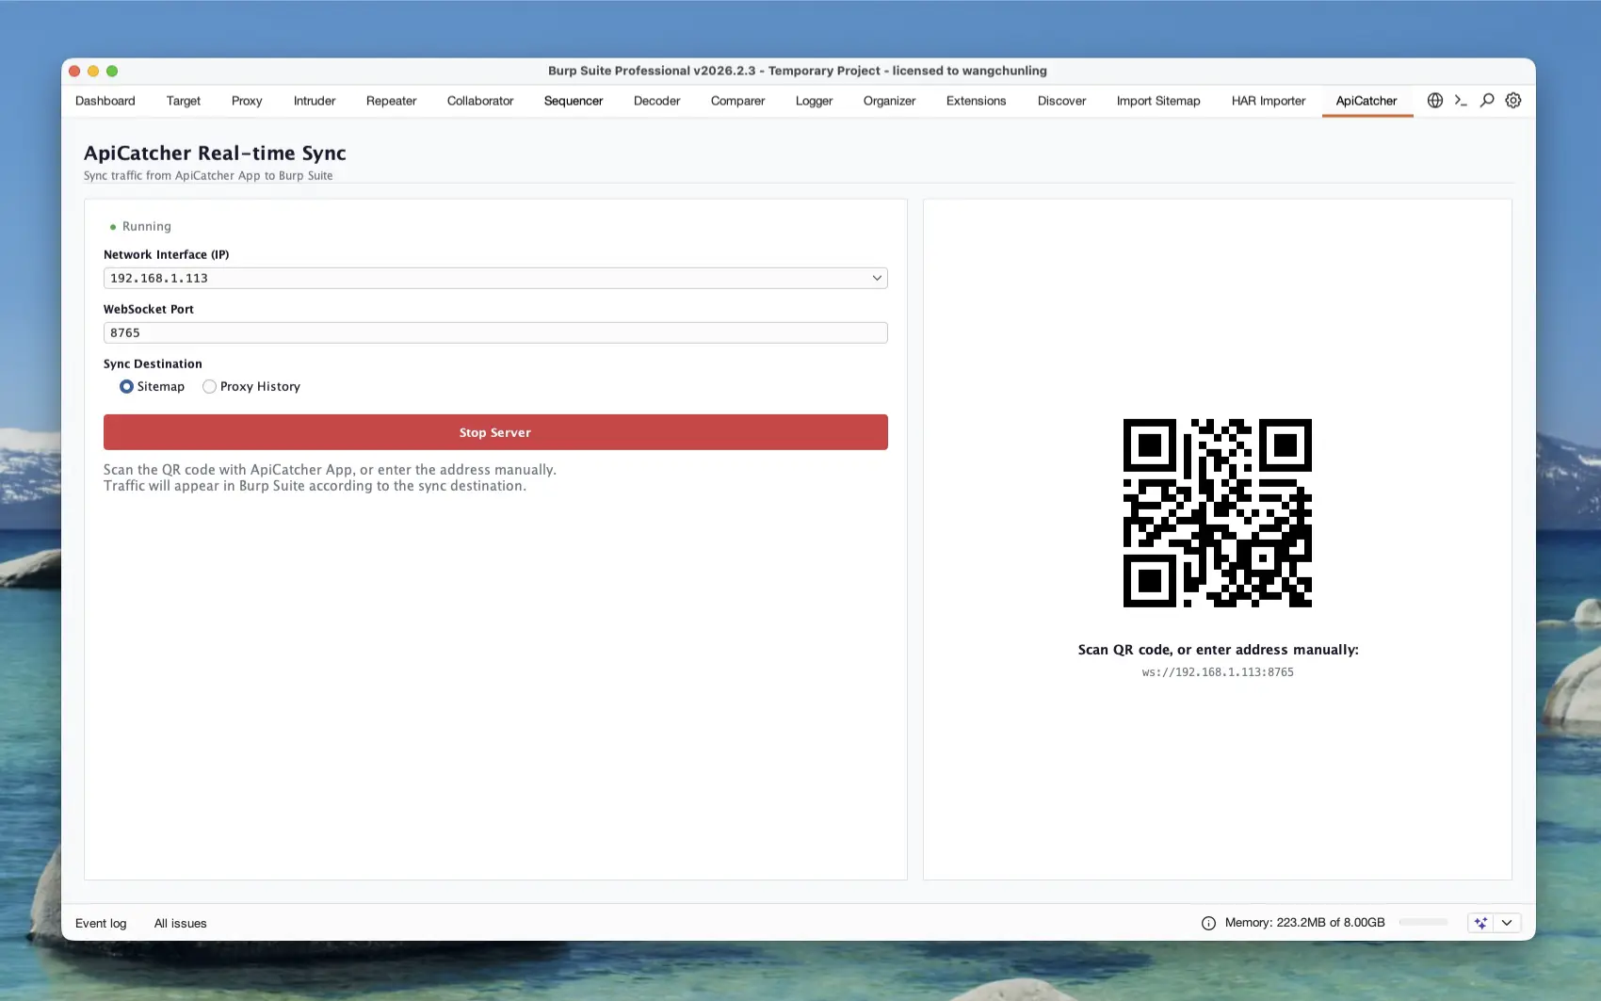Viewport: 1601px width, 1001px height.
Task: Open the Organizer tab
Action: [x=890, y=101]
